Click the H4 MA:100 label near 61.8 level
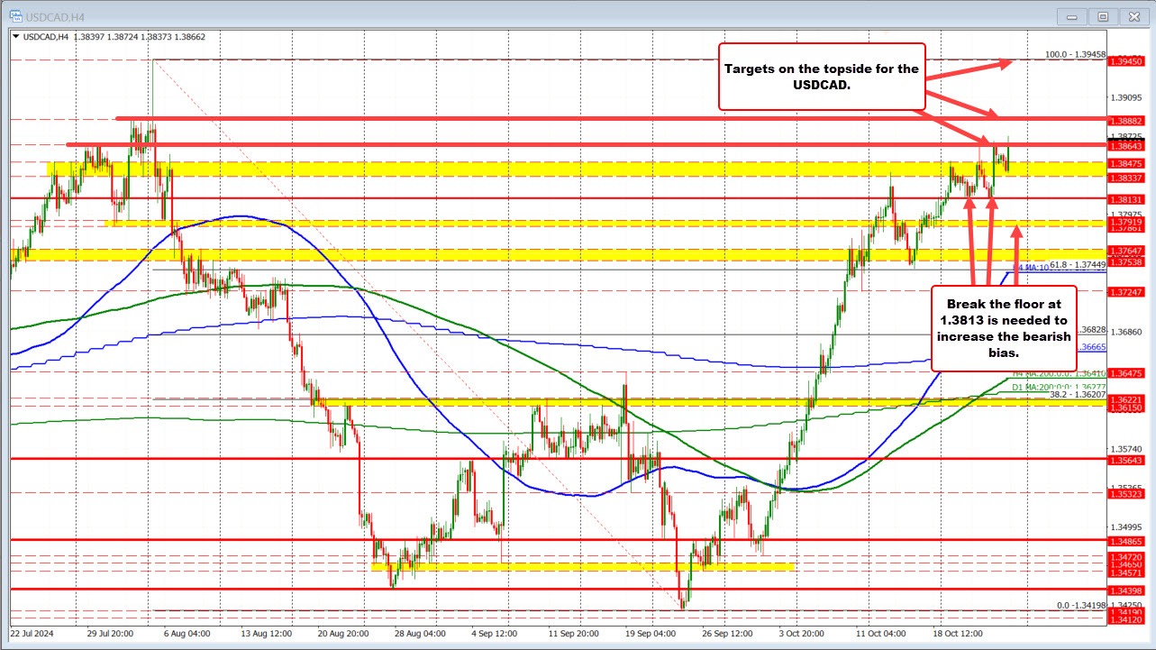The height and width of the screenshot is (650, 1156). (1032, 267)
